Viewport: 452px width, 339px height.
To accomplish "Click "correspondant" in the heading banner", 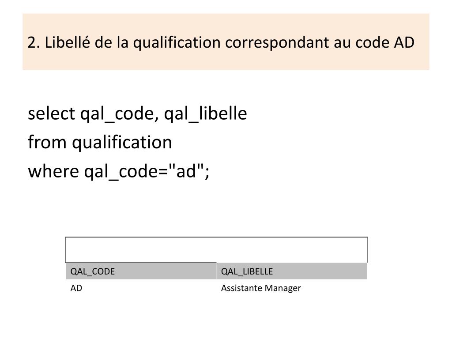I will tap(277, 43).
